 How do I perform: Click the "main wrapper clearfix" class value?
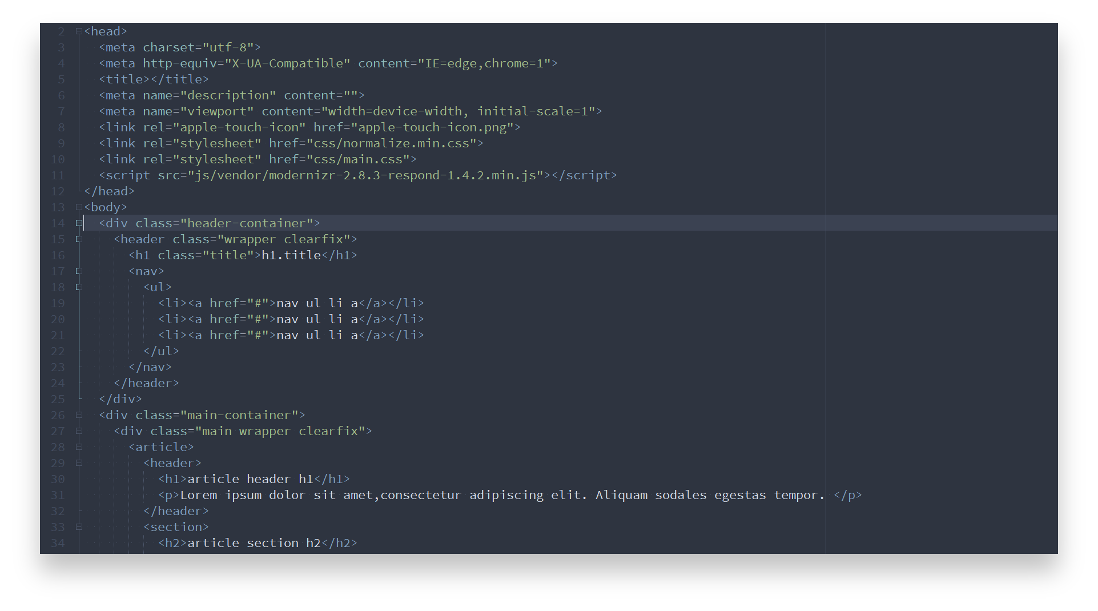(x=280, y=431)
